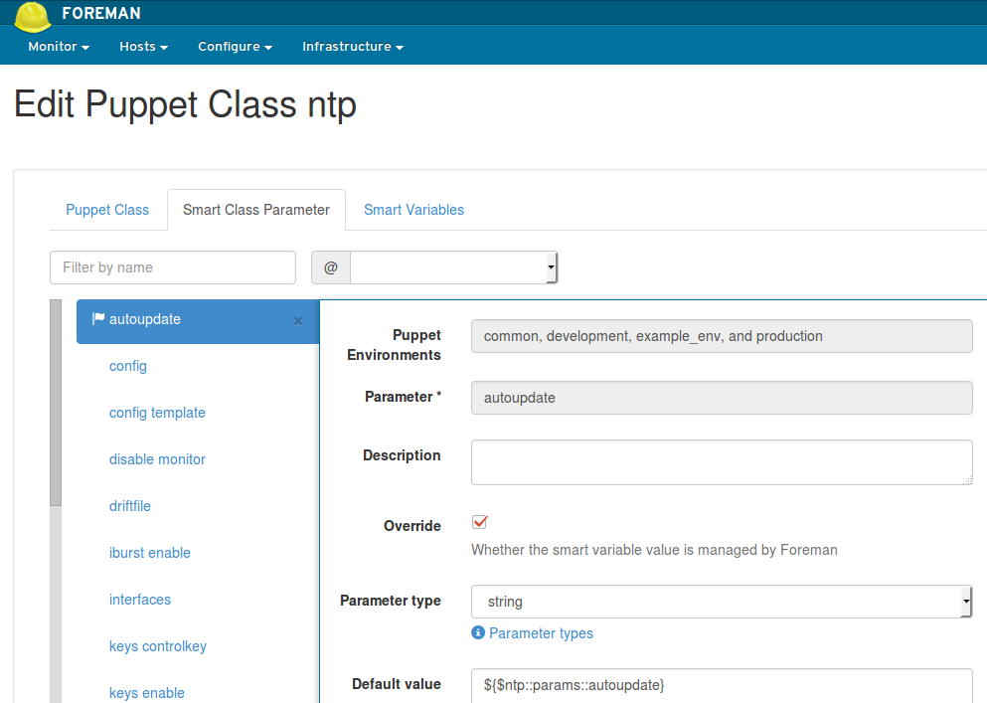Select the disable monitor parameter
This screenshot has height=703, width=987.
tap(157, 459)
